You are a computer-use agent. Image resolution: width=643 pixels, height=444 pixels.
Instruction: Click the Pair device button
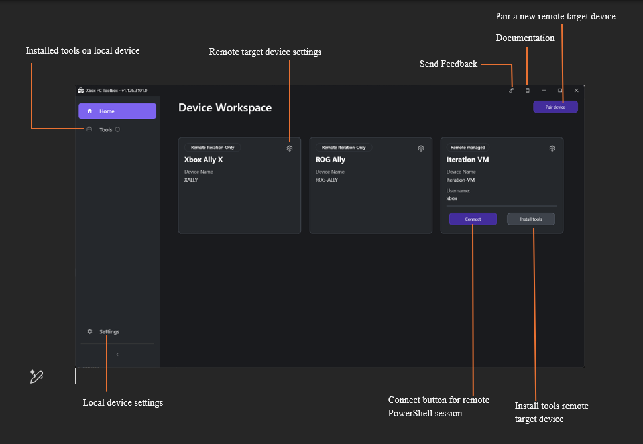(x=555, y=107)
